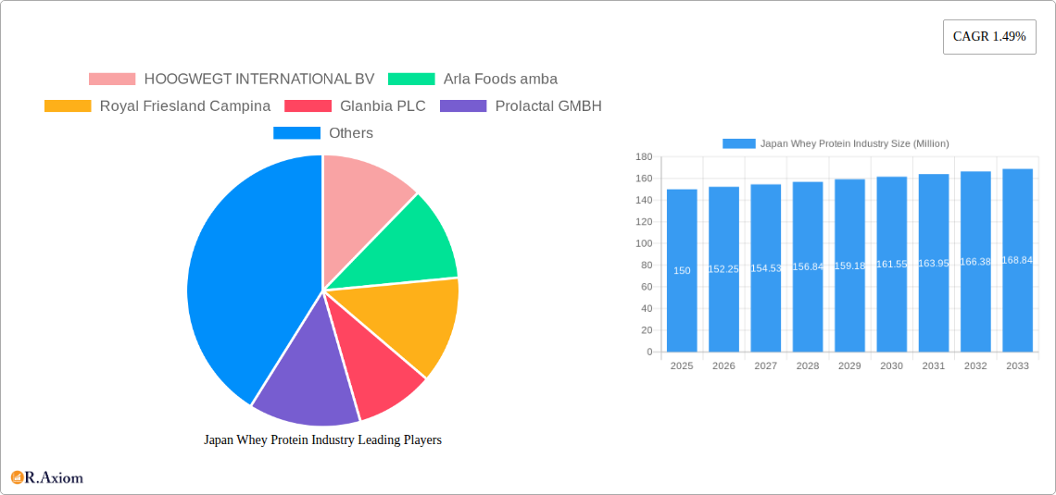Click the 180 y-axis value
The width and height of the screenshot is (1056, 495).
tap(644, 156)
